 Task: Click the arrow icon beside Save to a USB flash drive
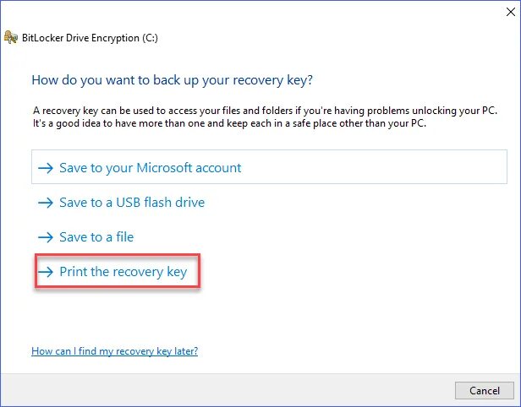click(x=46, y=203)
